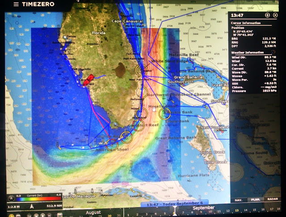Click the Great Bahama Bank map label
Viewport: 286px width, 217px height.
[x=176, y=138]
